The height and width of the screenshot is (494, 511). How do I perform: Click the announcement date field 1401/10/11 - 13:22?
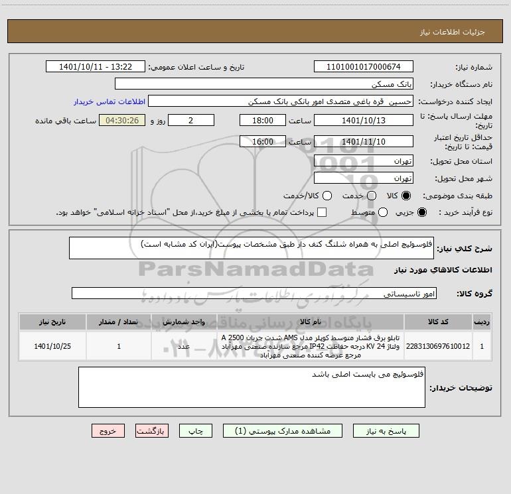pos(96,67)
